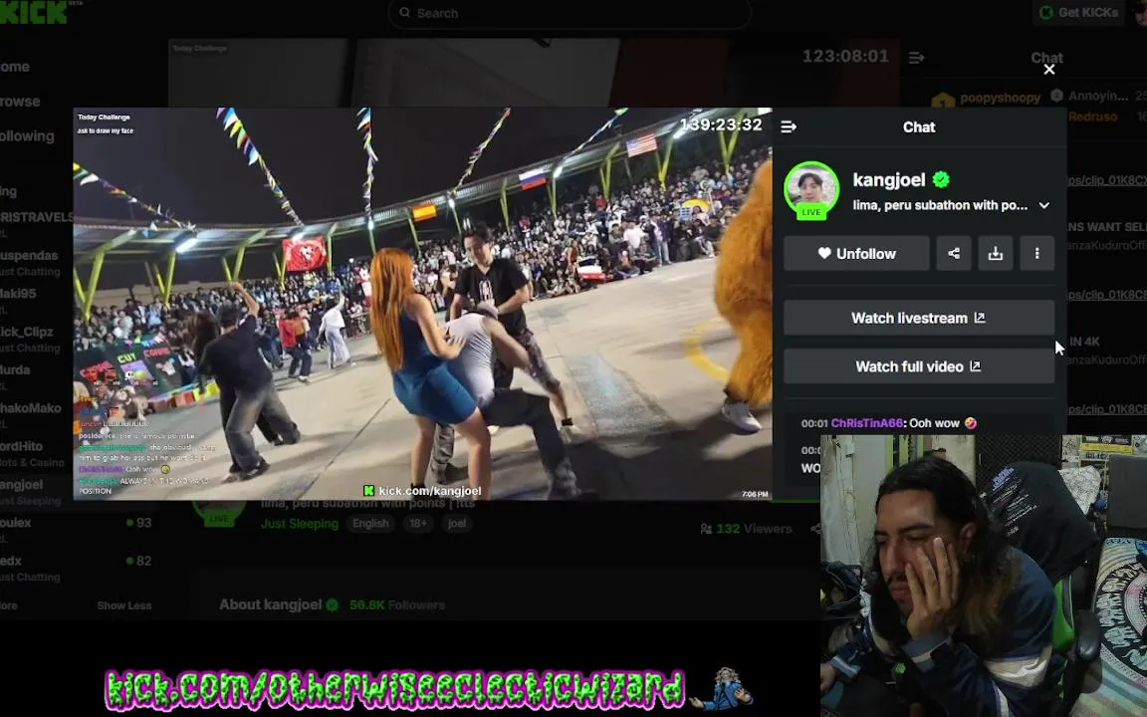This screenshot has width=1147, height=717.
Task: Click the 18+ tag under stream title
Action: [418, 524]
